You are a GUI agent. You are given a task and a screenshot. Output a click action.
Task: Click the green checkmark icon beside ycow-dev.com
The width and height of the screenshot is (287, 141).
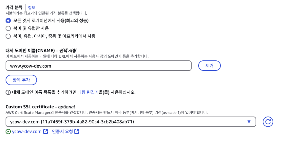8,132
